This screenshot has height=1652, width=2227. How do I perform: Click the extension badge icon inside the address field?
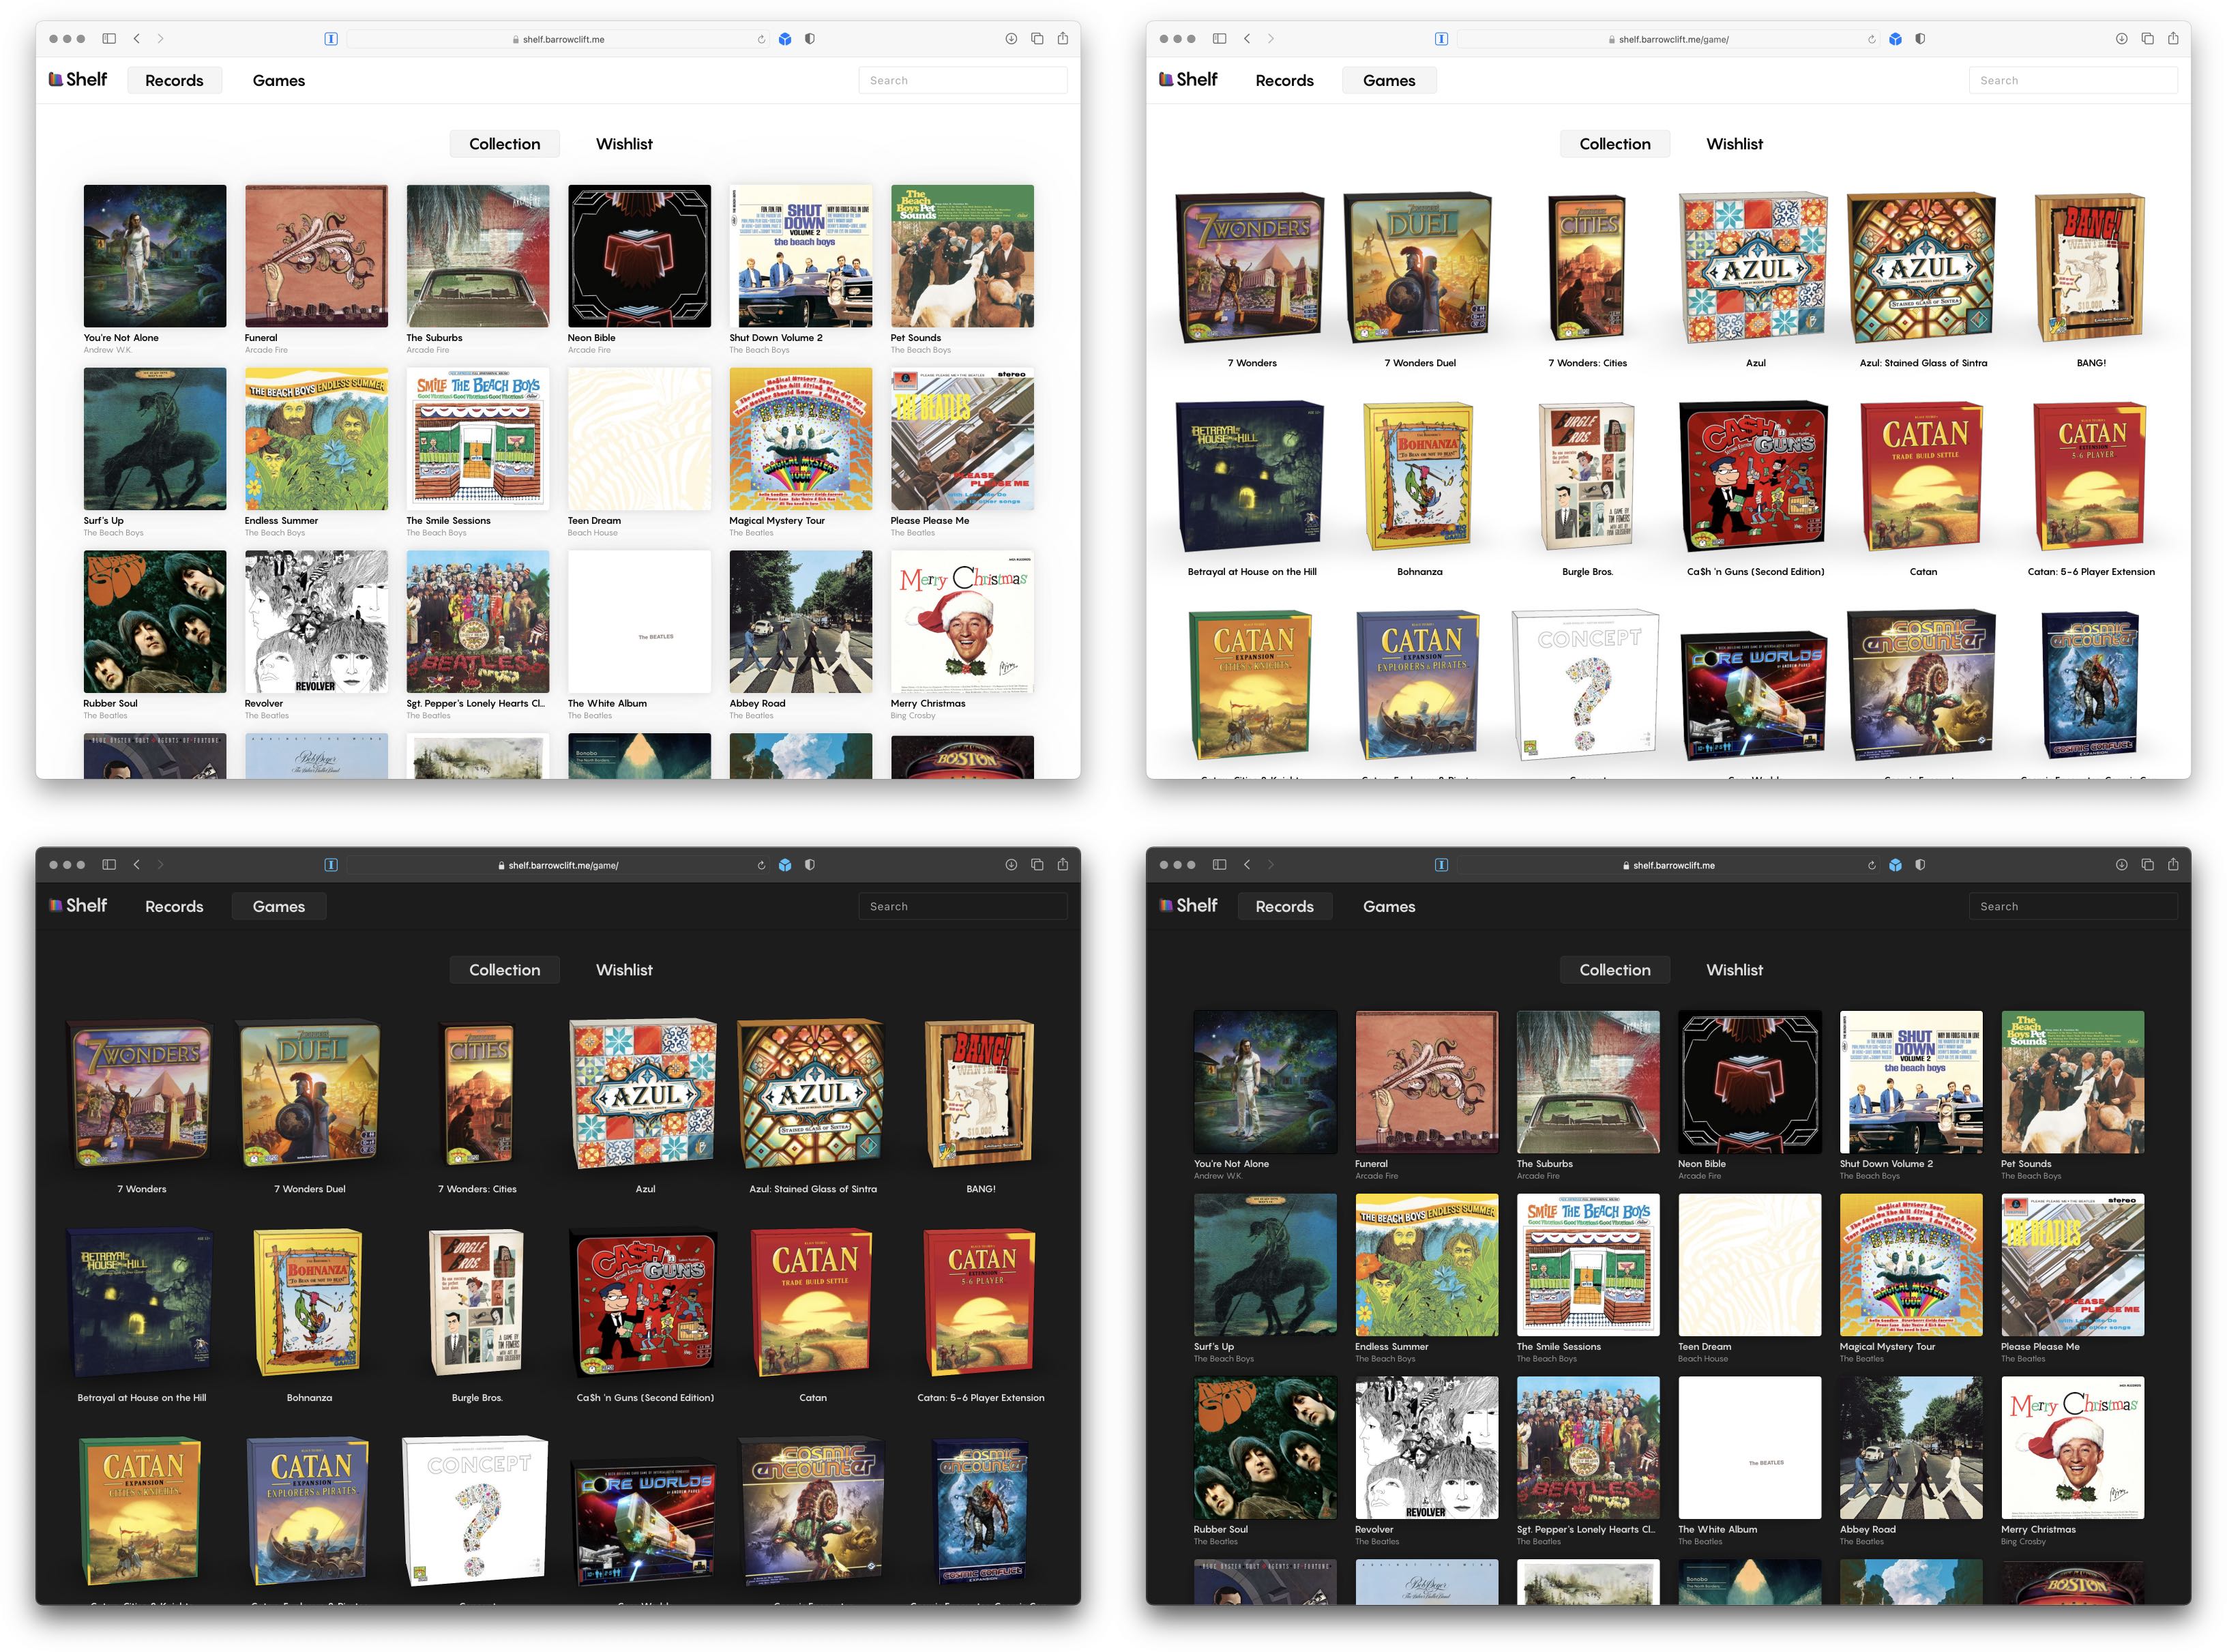[330, 38]
